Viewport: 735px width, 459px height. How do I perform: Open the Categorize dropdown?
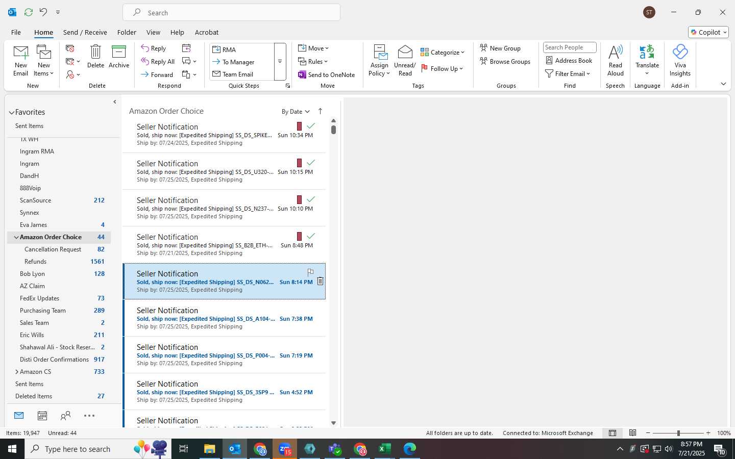pyautogui.click(x=443, y=52)
